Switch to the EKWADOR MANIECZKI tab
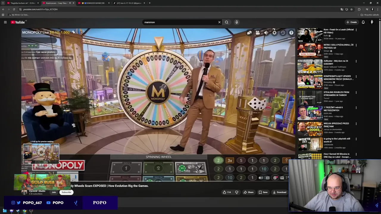Screen dimensions: 381x214 point(93,3)
